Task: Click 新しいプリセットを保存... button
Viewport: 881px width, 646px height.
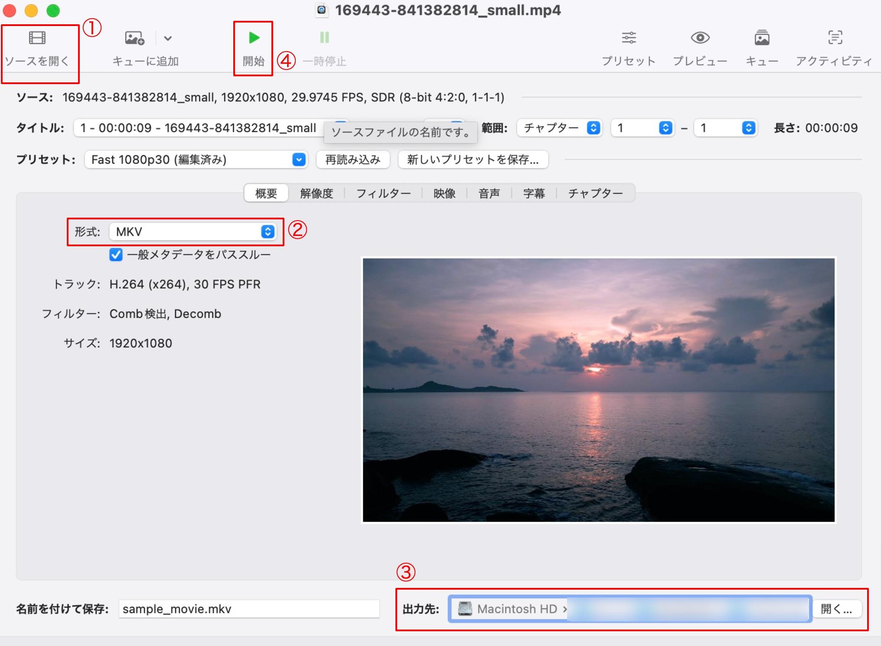Action: pyautogui.click(x=473, y=160)
